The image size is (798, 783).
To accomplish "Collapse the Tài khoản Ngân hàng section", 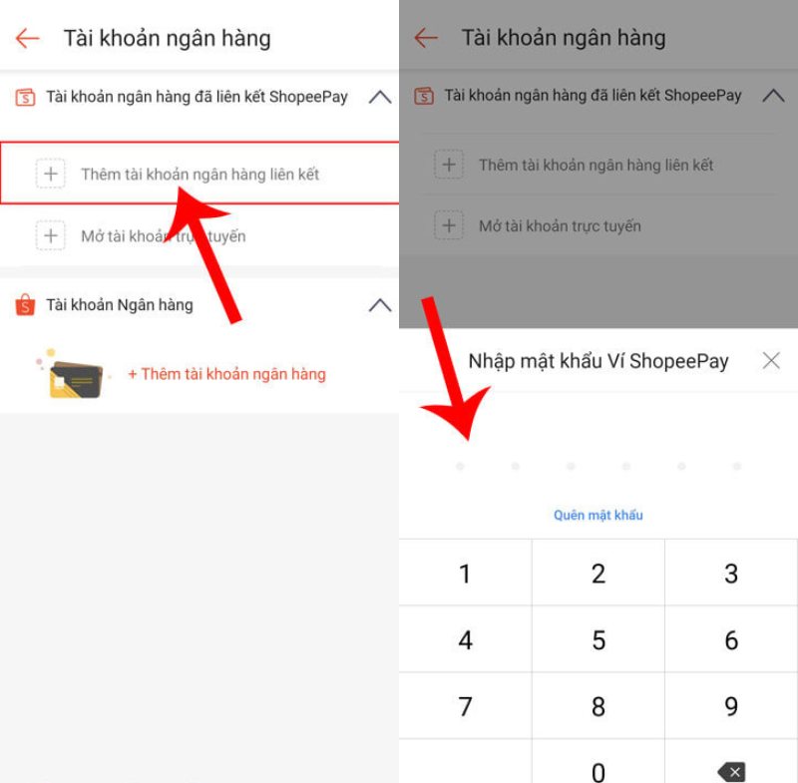I will click(380, 305).
